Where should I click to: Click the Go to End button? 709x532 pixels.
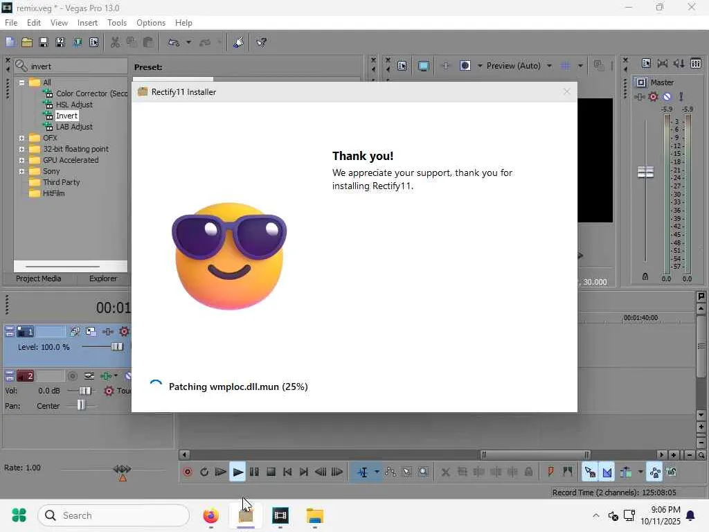tap(304, 472)
